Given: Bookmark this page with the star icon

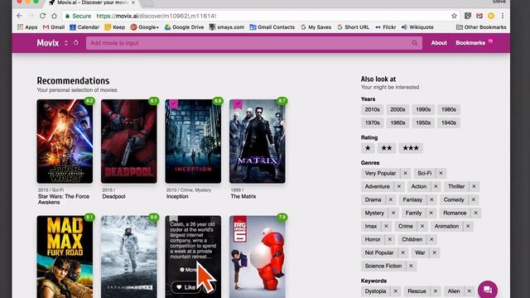Looking at the screenshot, I should pyautogui.click(x=454, y=16).
